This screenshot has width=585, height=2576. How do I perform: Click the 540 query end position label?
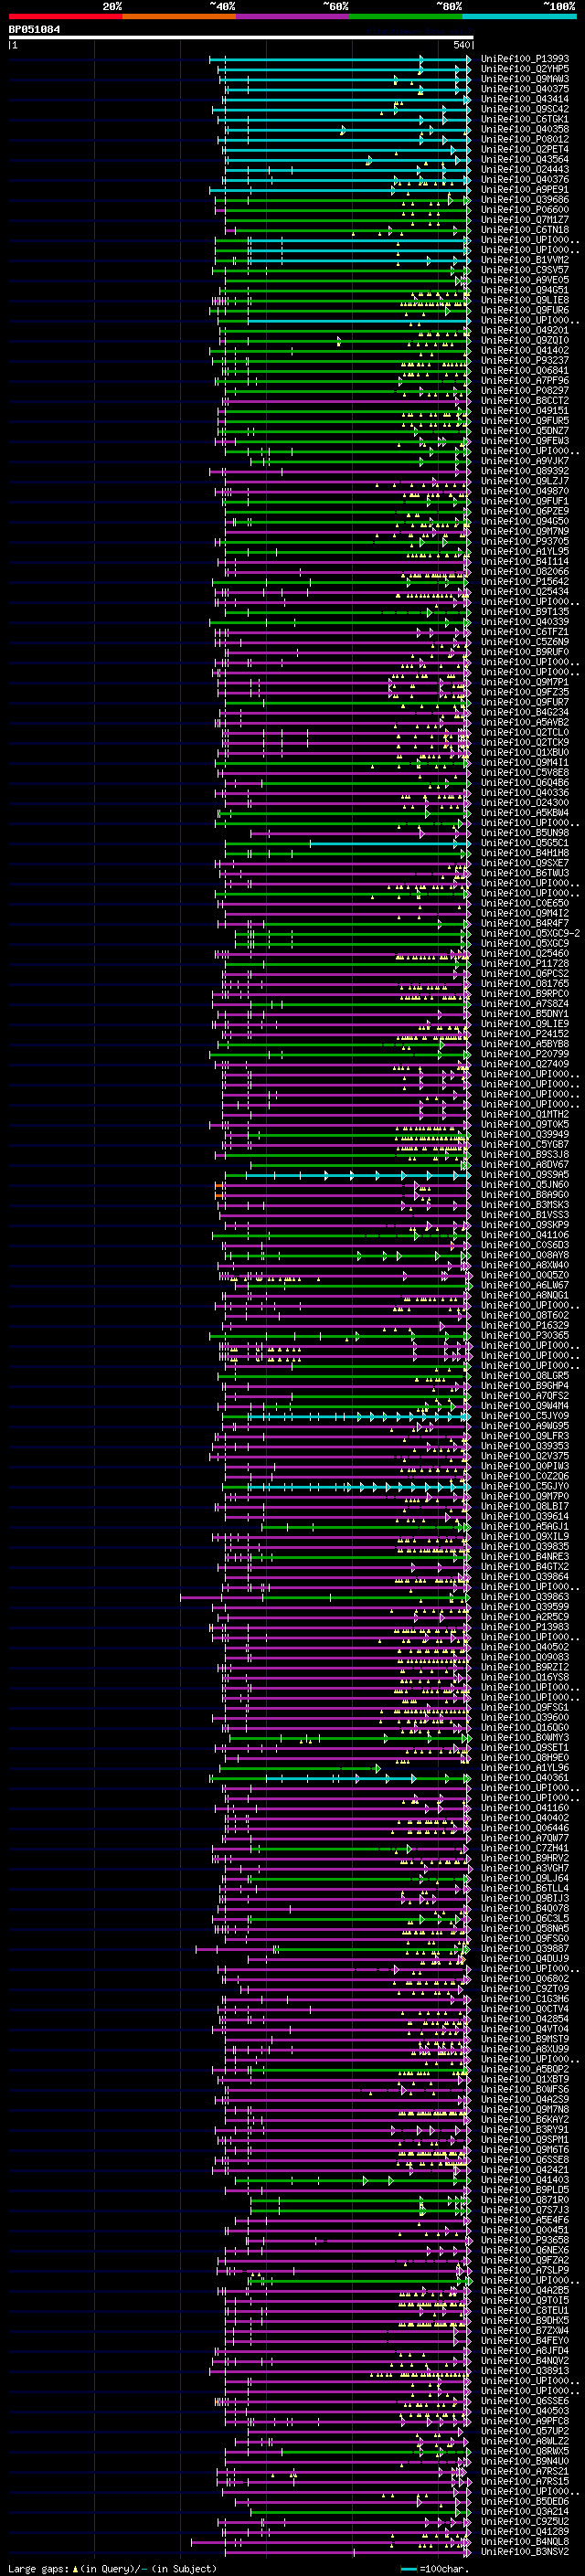(461, 45)
